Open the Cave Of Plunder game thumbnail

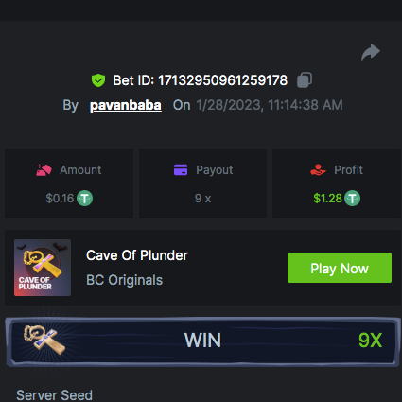tap(43, 268)
